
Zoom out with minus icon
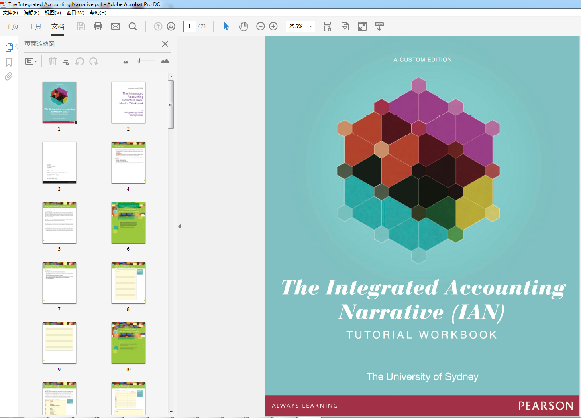(261, 26)
